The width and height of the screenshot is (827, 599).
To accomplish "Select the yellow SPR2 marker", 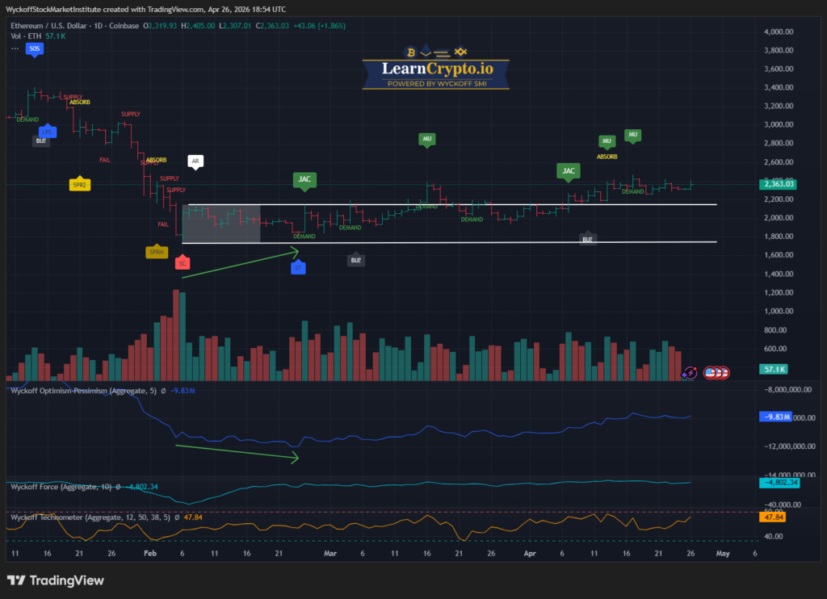I will 78,184.
